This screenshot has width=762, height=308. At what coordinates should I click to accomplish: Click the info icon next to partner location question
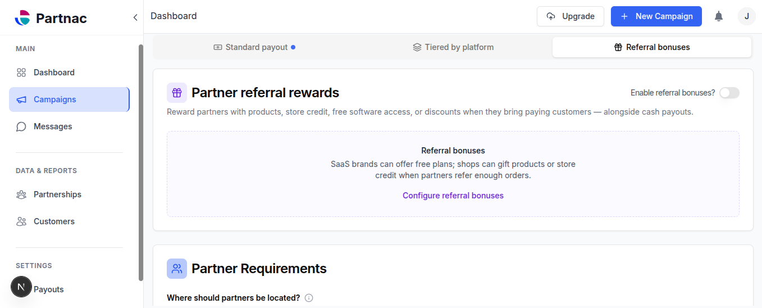click(309, 298)
